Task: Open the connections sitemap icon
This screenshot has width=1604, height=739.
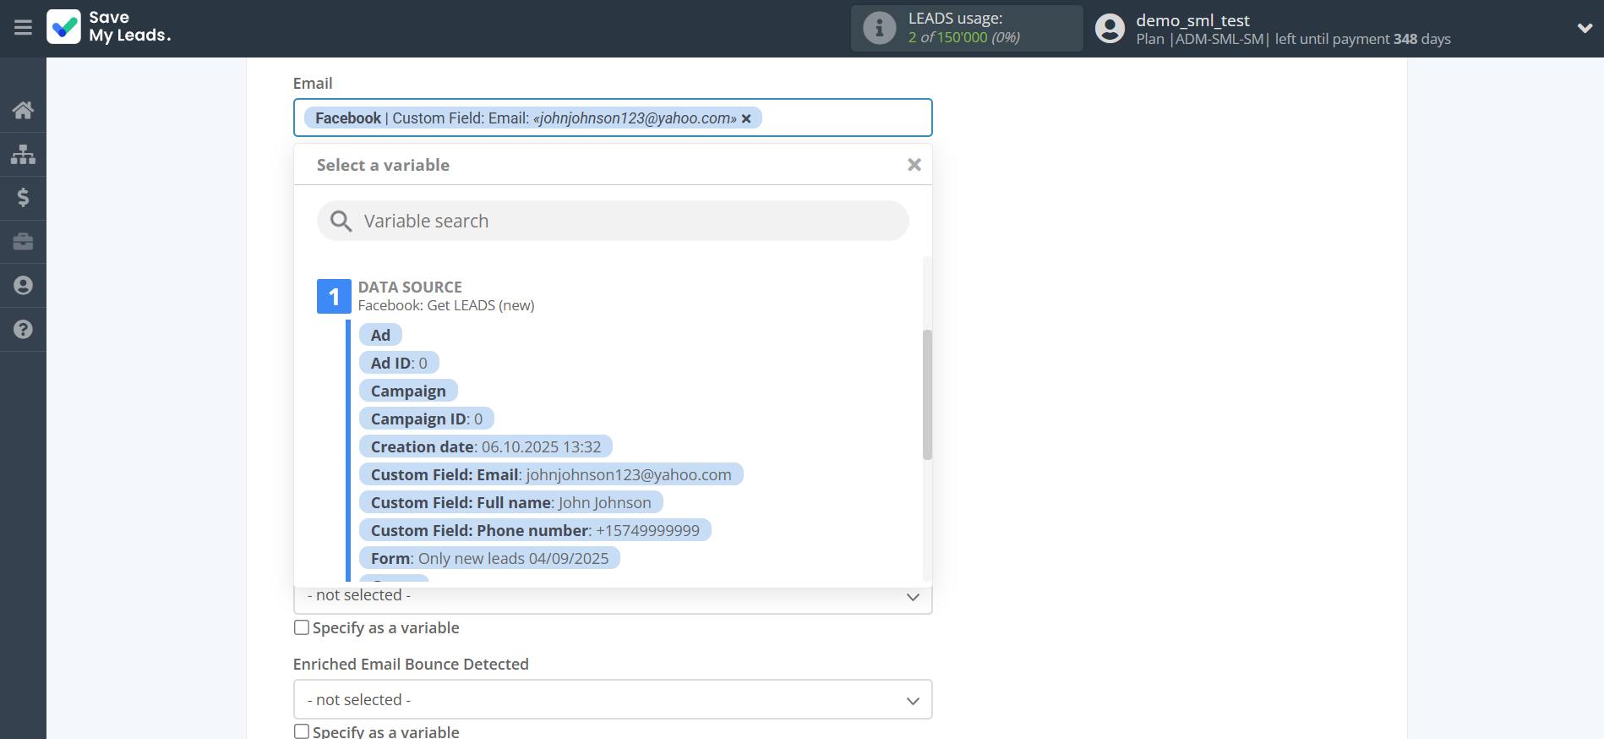Action: (x=23, y=154)
